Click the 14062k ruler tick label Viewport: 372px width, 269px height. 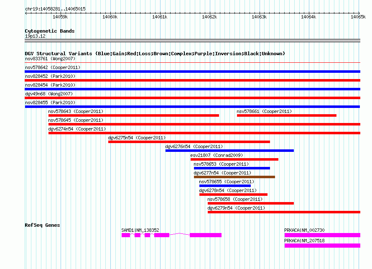click(x=209, y=17)
